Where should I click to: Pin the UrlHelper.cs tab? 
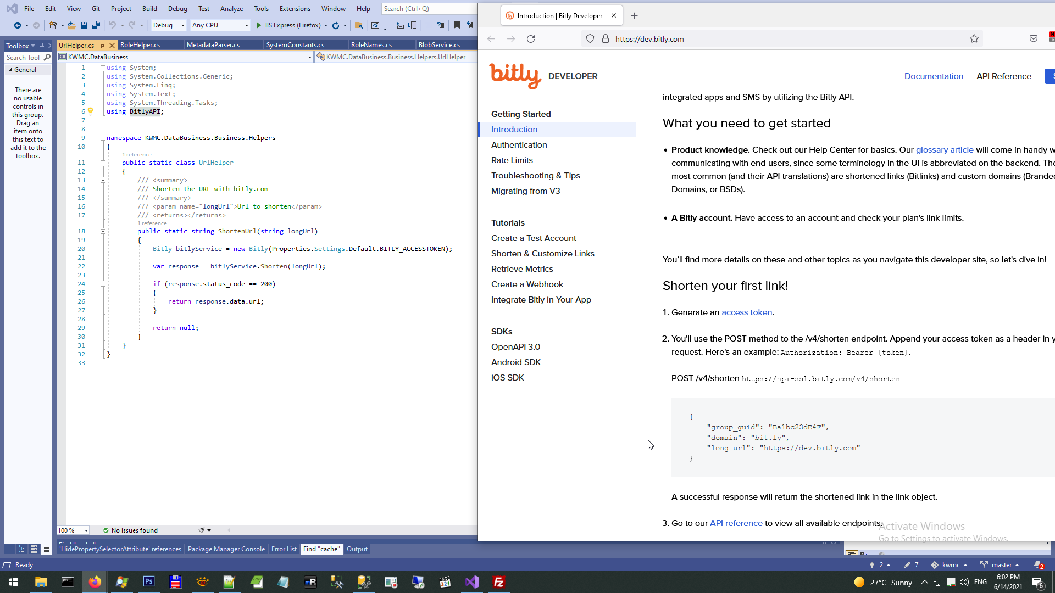[x=102, y=46]
